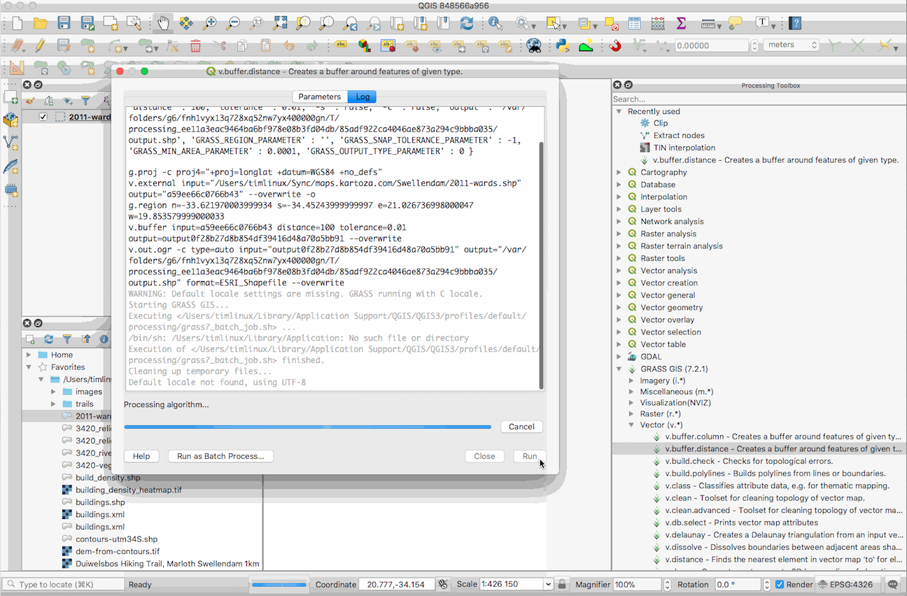Screen dimensions: 907x596
Task: Click the Metasearch globe binoculars icon
Action: [534, 46]
